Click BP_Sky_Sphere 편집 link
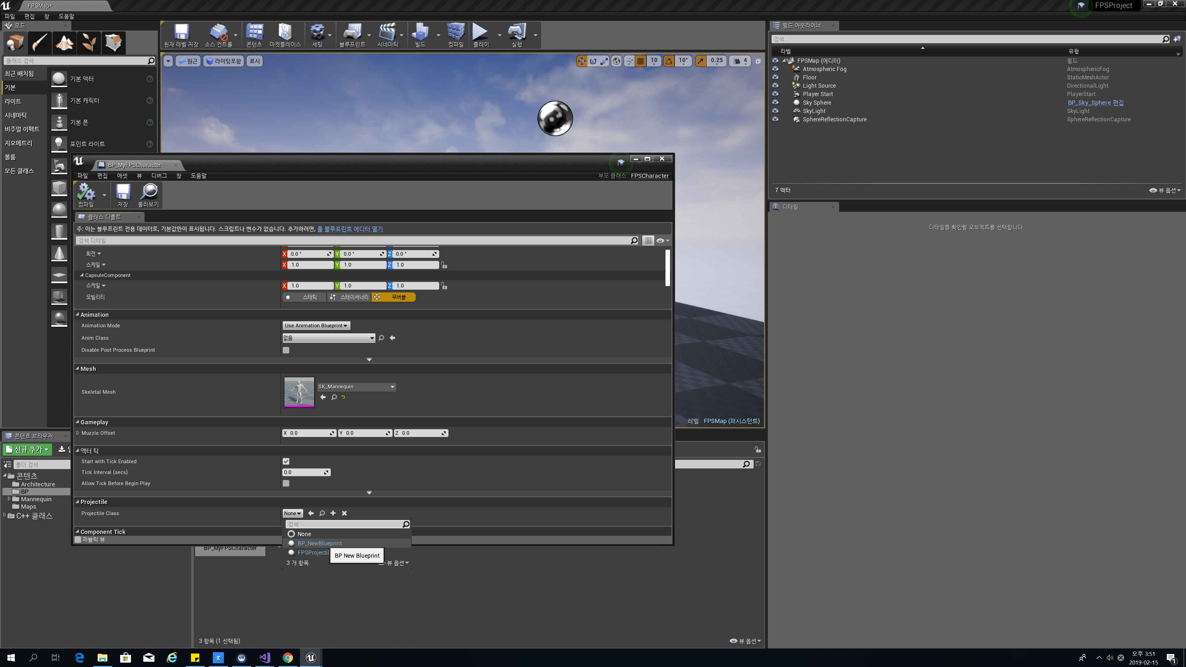Image resolution: width=1186 pixels, height=667 pixels. [1096, 103]
